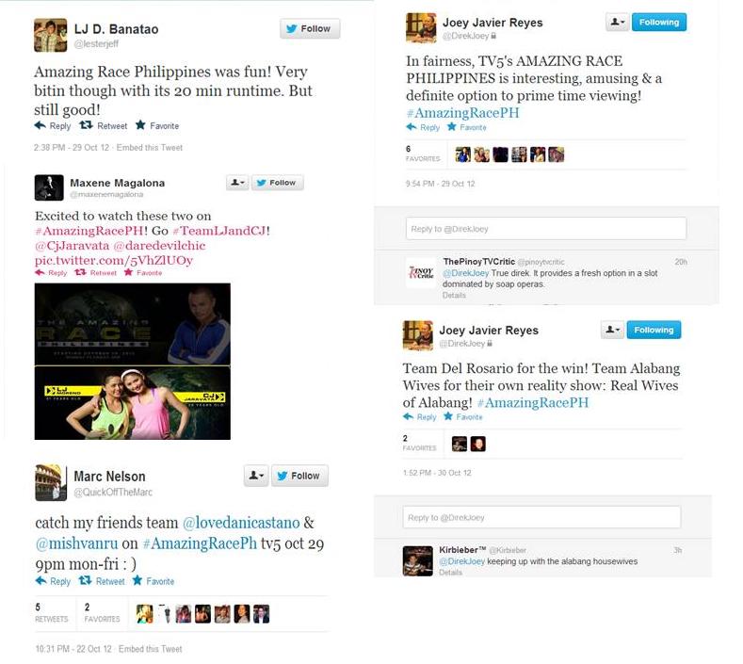
Task: Follow LJ D. Banatao
Action: click(x=310, y=29)
